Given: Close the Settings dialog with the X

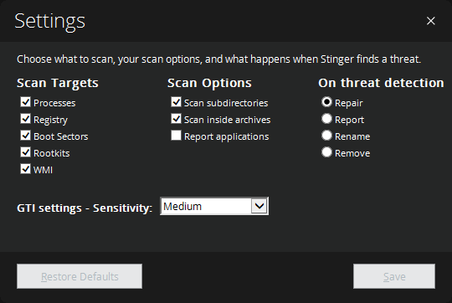Looking at the screenshot, I should click(431, 21).
